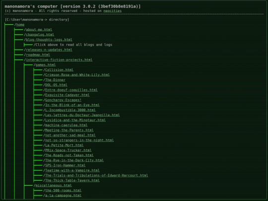Viewport: 268px width, 201px height.
Task: Open releases-n-updates.html link
Action: coord(49,50)
